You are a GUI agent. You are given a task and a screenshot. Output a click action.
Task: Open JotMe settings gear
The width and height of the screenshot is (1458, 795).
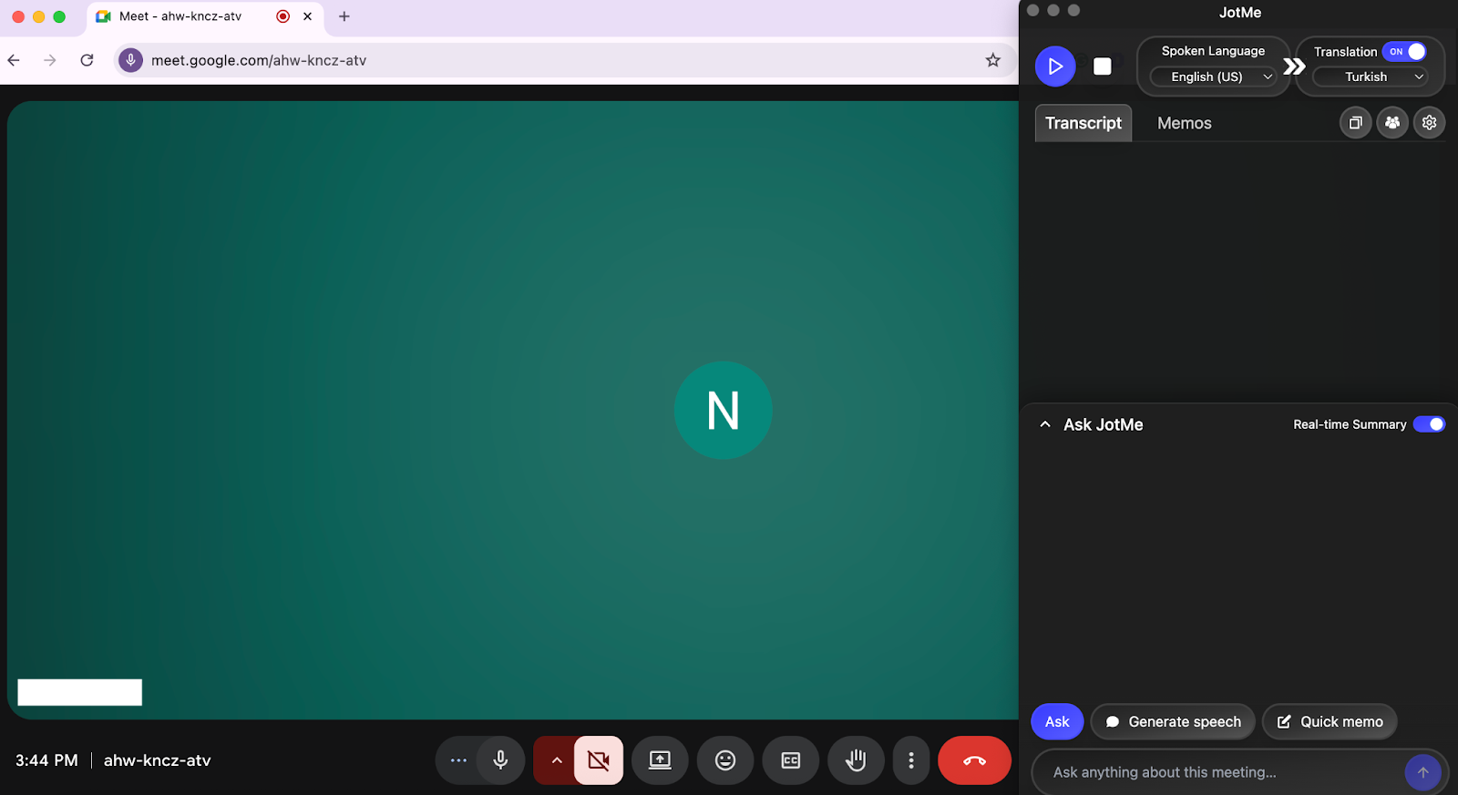coord(1429,123)
